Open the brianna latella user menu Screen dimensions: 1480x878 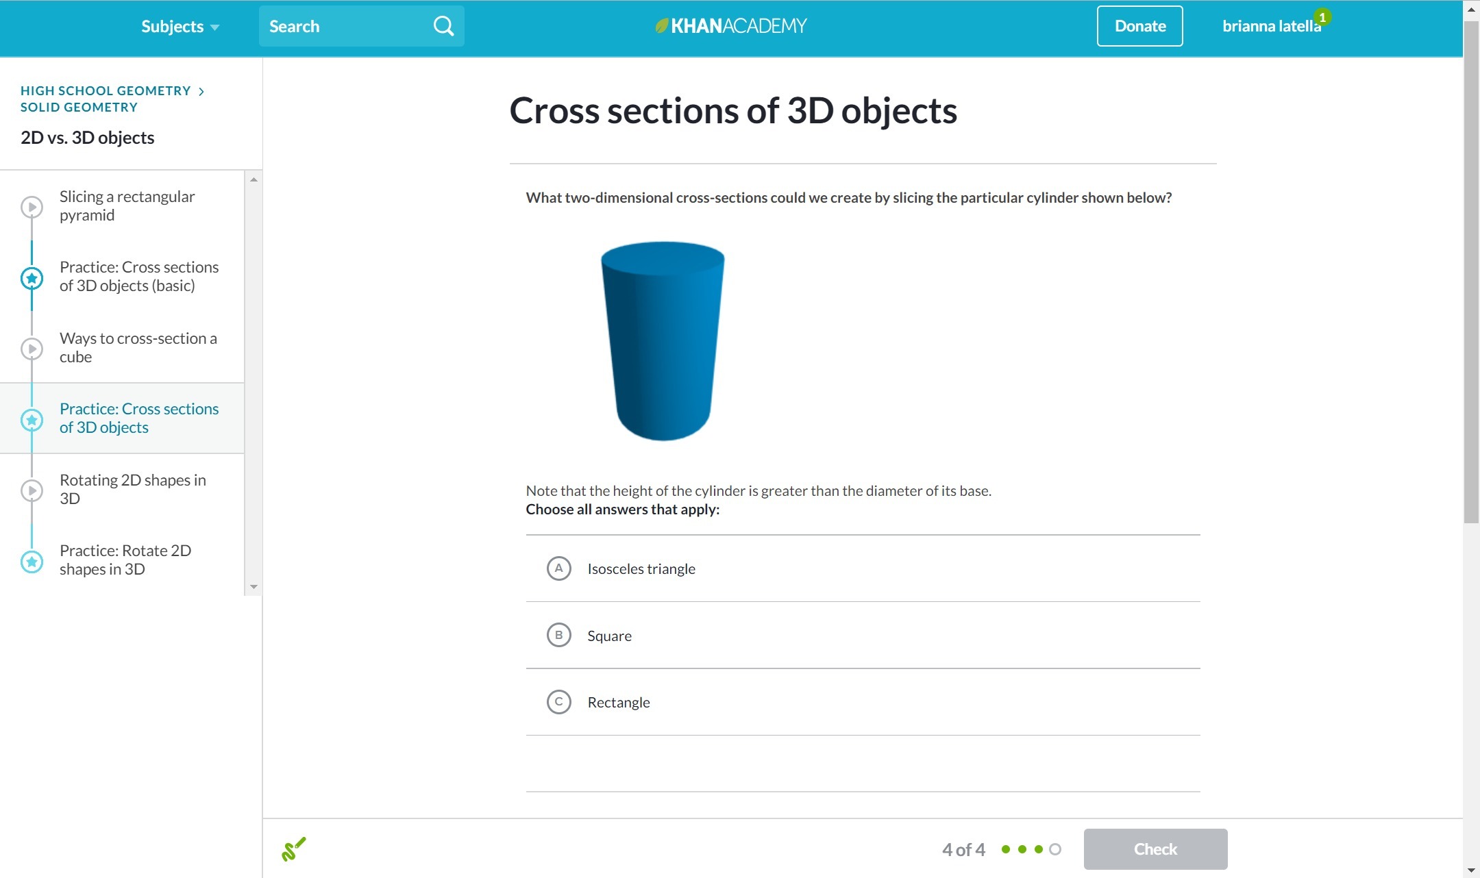pyautogui.click(x=1271, y=27)
